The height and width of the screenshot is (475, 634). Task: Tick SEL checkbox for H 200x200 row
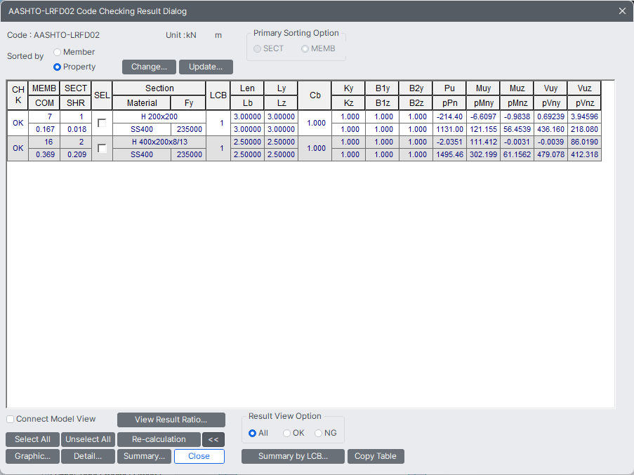[x=102, y=123]
